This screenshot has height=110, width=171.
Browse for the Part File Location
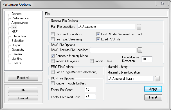139,27
